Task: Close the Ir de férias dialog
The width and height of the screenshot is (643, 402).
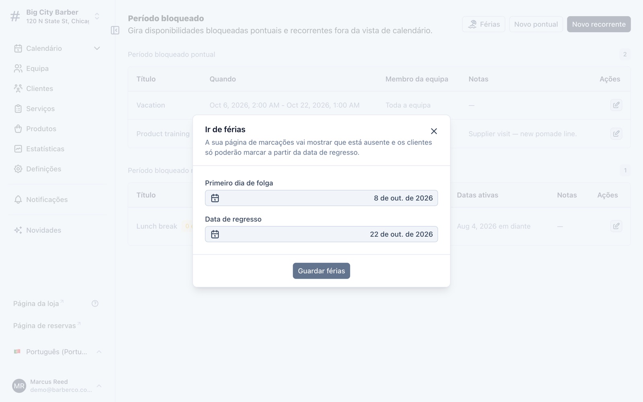Action: [x=434, y=131]
